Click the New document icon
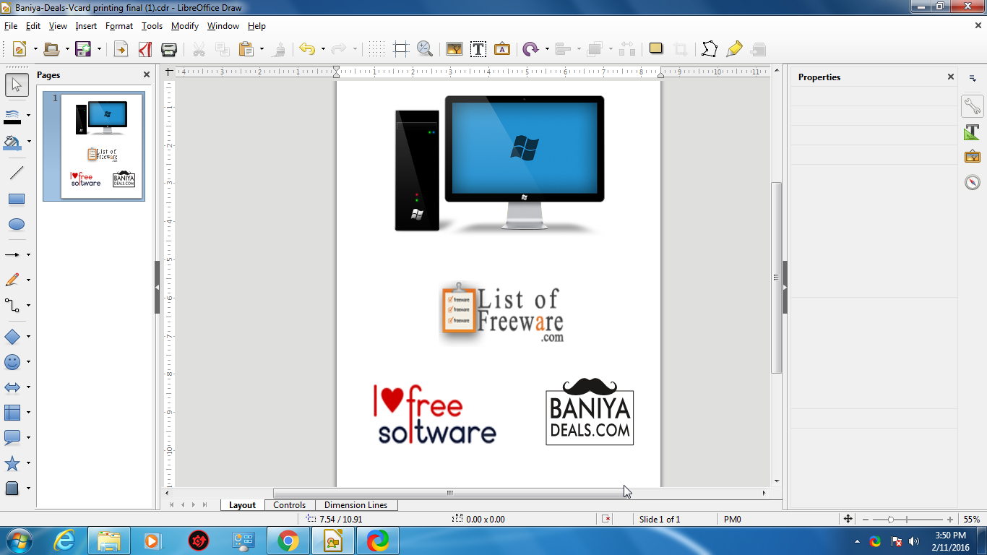This screenshot has width=987, height=555. point(20,49)
